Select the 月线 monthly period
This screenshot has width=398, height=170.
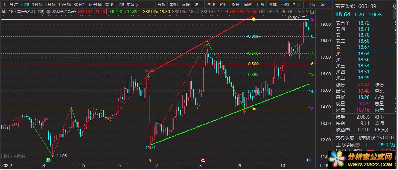[x=120, y=5]
